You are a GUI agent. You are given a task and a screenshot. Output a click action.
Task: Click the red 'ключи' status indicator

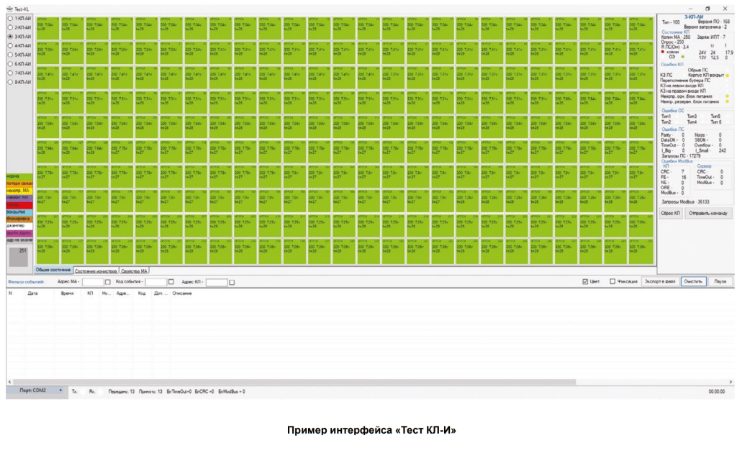[x=663, y=53]
